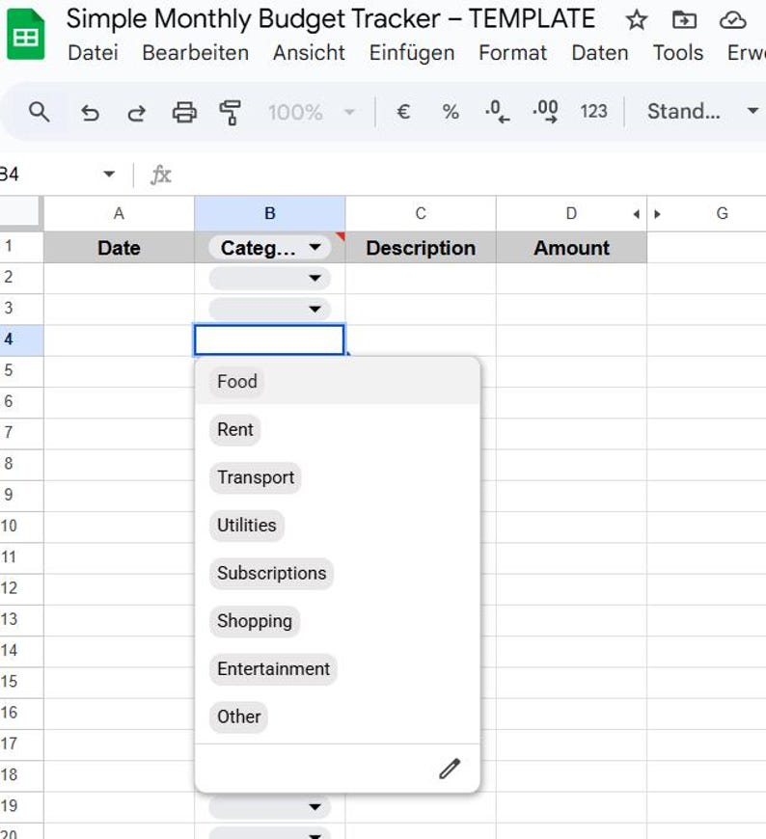The image size is (766, 839).
Task: Open the dropdown chip in row 19
Action: (269, 806)
